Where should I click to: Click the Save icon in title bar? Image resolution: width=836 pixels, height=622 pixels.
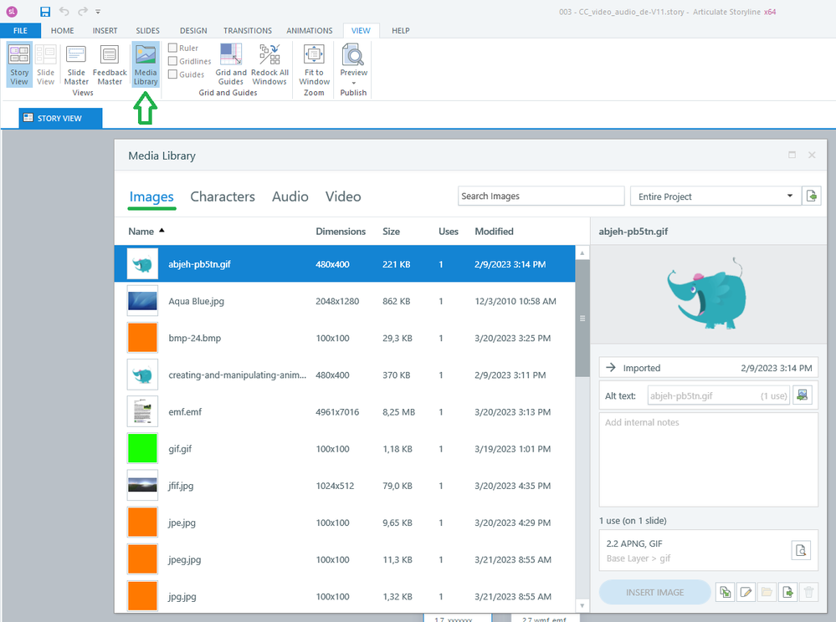[45, 12]
